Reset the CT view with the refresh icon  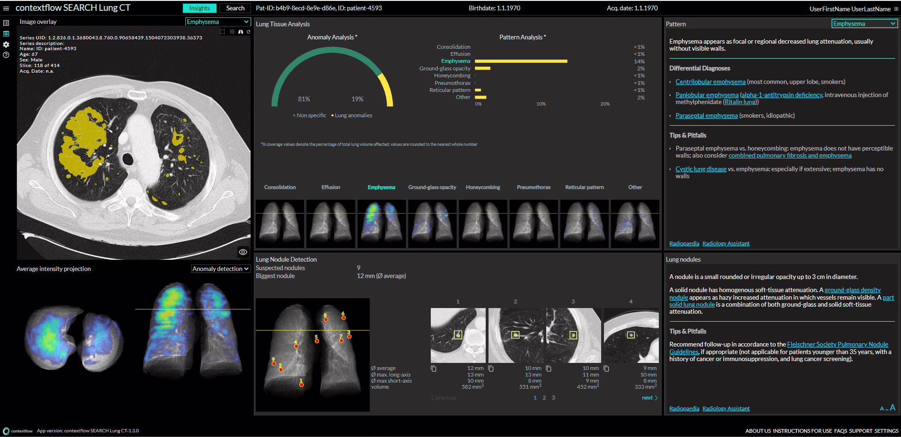pos(248,32)
